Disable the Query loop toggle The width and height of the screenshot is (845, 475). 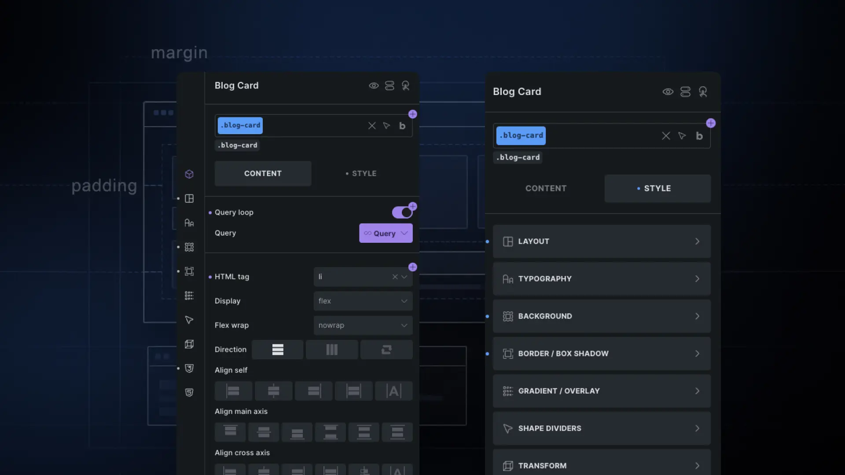coord(402,212)
